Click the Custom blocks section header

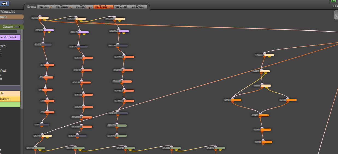(11, 27)
